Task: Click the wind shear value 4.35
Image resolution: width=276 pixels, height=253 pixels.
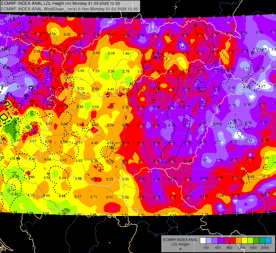Action: [x=94, y=161]
